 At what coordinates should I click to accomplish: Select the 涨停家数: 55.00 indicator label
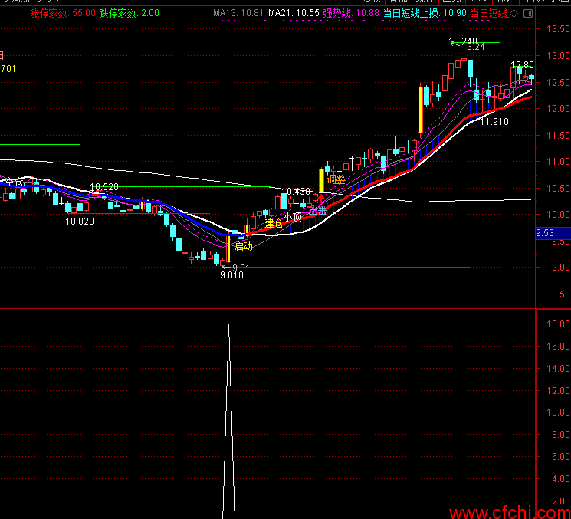(x=63, y=14)
